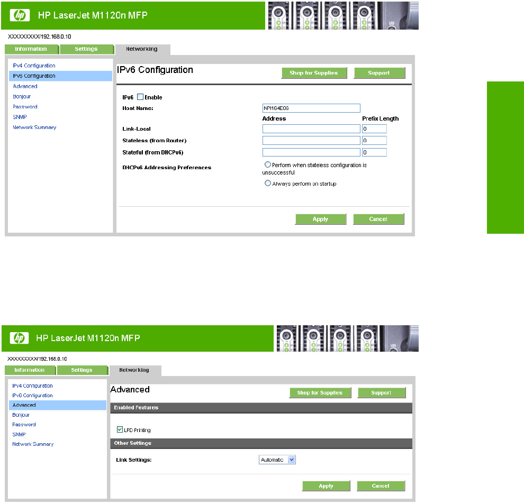
Task: Open the Link Settings Automatic dropdown
Action: pyautogui.click(x=277, y=460)
